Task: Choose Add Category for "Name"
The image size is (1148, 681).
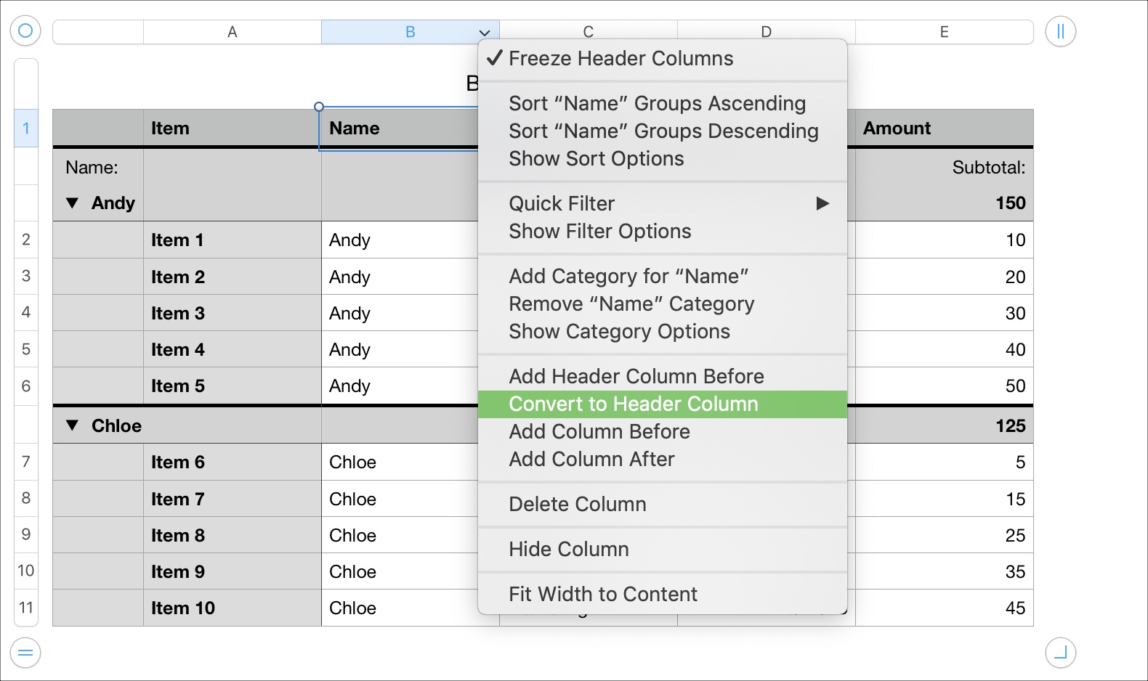Action: [663, 277]
